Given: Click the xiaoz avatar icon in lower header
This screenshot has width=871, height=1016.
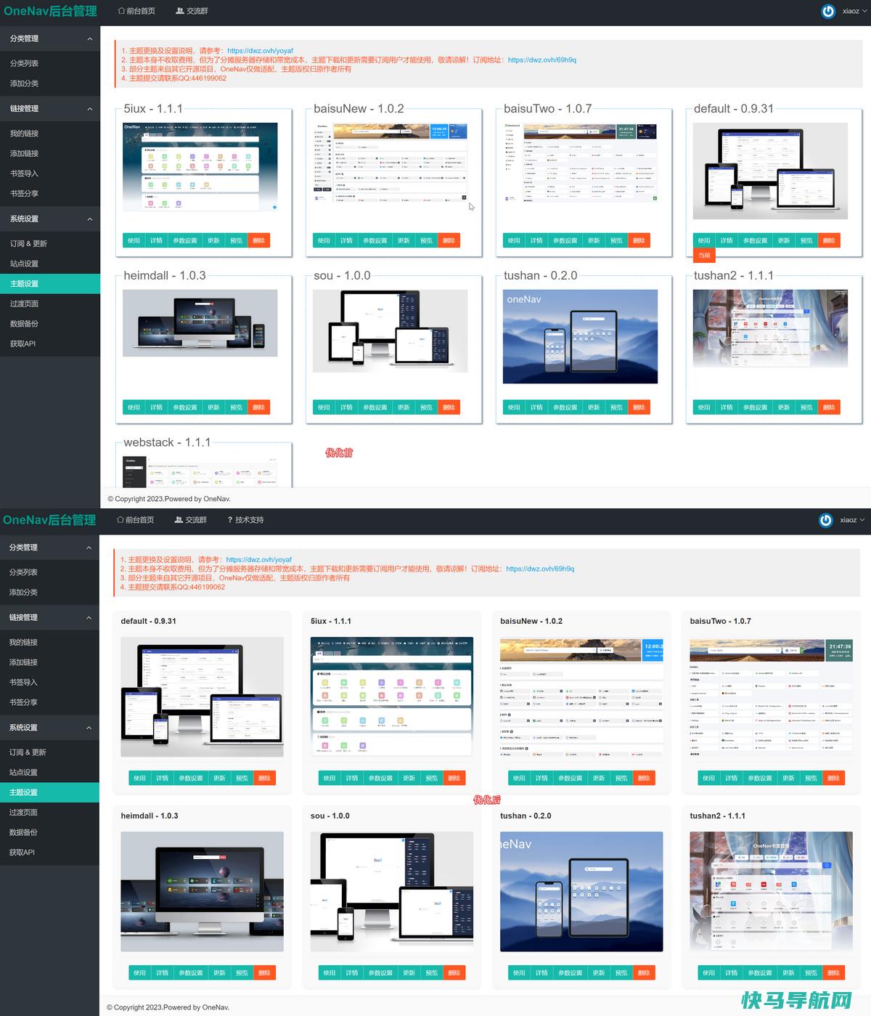Looking at the screenshot, I should pos(826,520).
